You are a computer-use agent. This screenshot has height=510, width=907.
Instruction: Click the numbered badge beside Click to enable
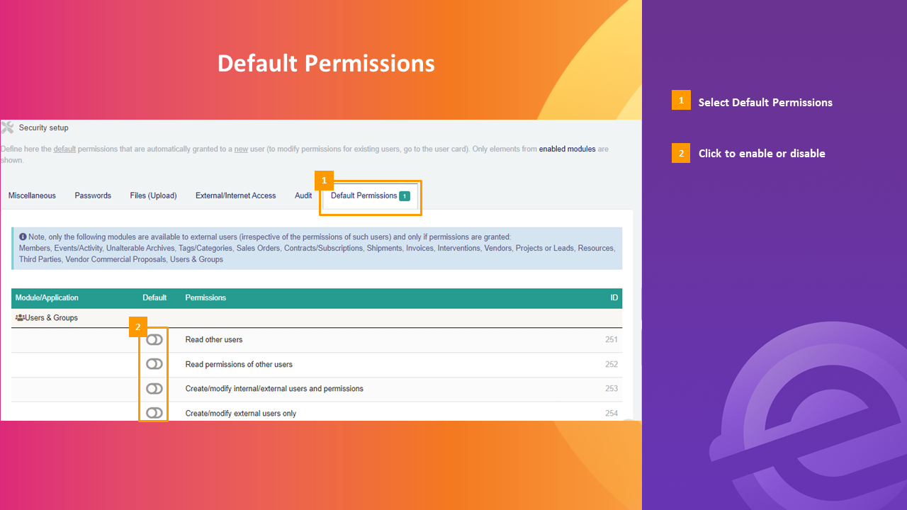pos(681,153)
